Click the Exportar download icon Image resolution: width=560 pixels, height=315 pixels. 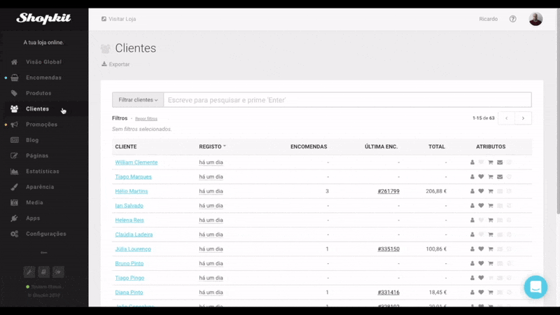click(104, 64)
